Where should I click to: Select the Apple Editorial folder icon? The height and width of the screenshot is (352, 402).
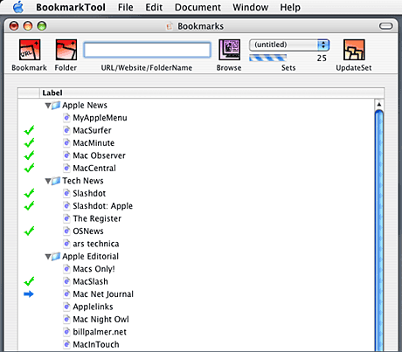pos(56,257)
